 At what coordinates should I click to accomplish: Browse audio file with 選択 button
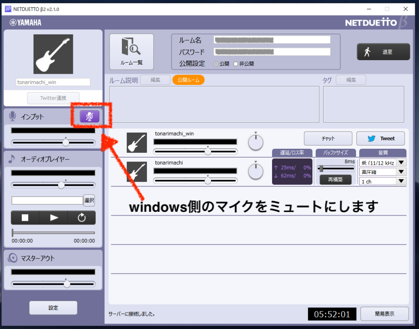click(x=89, y=200)
